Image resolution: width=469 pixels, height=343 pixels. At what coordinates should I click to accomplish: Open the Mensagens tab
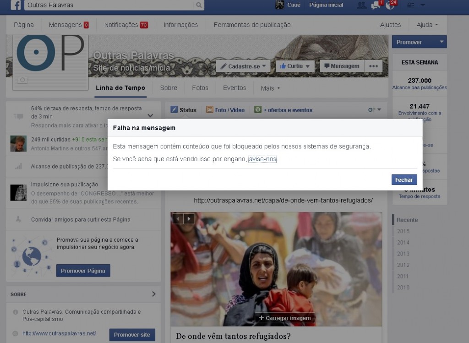69,25
